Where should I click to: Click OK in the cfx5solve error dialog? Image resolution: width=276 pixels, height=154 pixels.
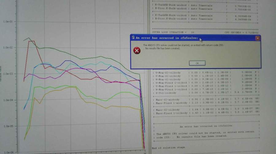[x=197, y=63]
